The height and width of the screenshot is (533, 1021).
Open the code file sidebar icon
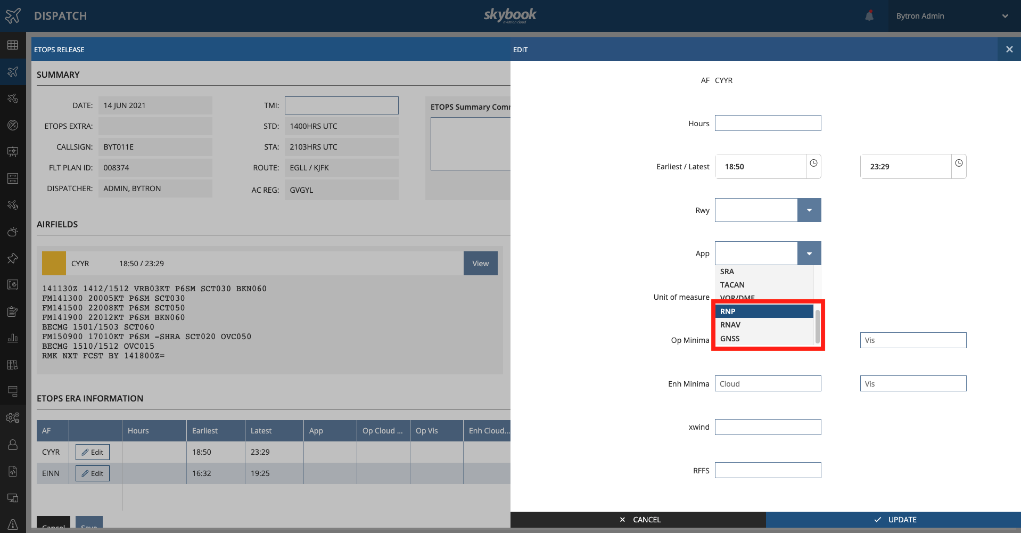point(13,471)
